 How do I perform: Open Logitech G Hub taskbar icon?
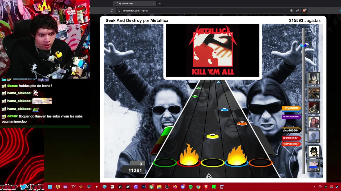120,187
